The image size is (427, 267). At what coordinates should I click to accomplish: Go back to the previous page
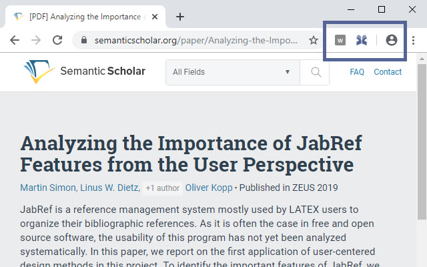15,40
